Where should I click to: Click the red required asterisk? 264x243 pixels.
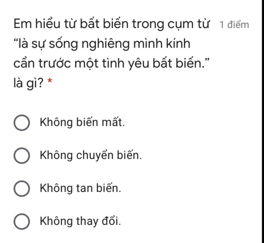click(x=50, y=81)
